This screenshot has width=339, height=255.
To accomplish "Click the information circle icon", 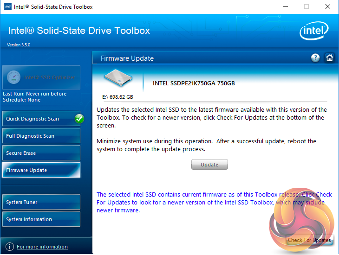I will tap(9, 247).
